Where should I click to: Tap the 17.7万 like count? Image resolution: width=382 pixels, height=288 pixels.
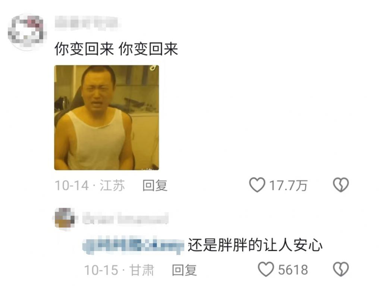[288, 185]
